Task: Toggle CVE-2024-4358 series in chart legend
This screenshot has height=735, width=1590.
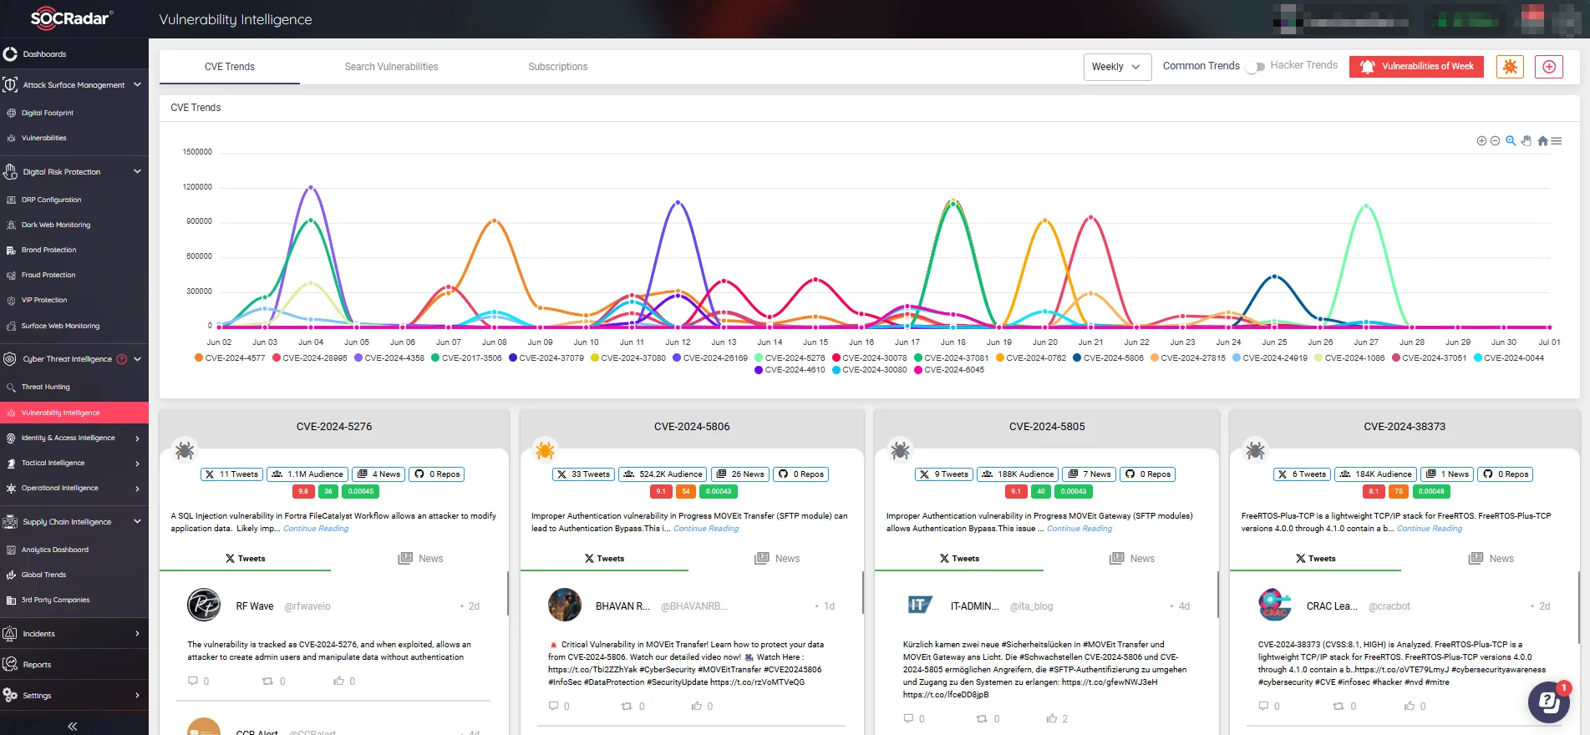Action: pyautogui.click(x=389, y=357)
